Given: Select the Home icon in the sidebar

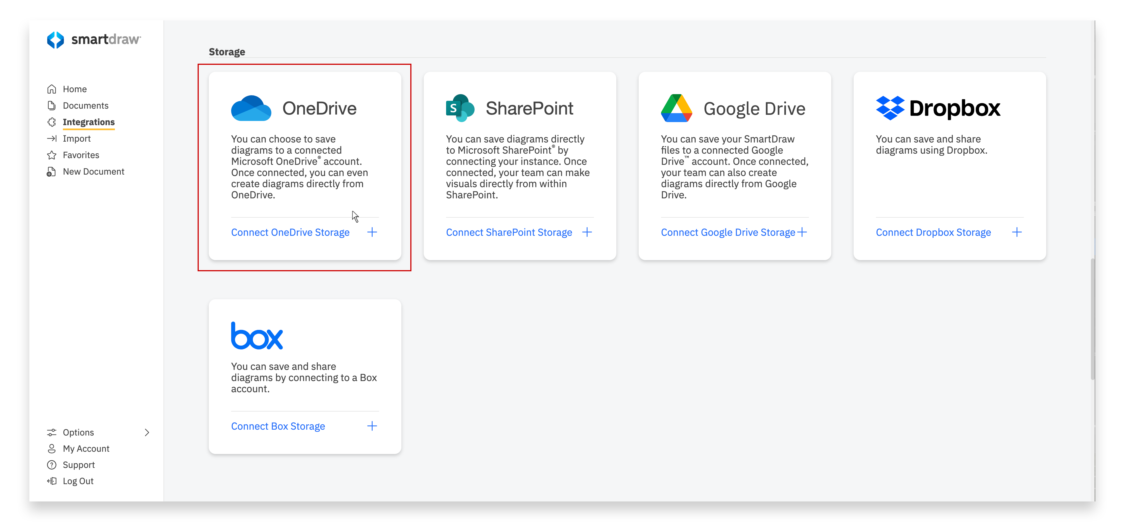Looking at the screenshot, I should 51,89.
